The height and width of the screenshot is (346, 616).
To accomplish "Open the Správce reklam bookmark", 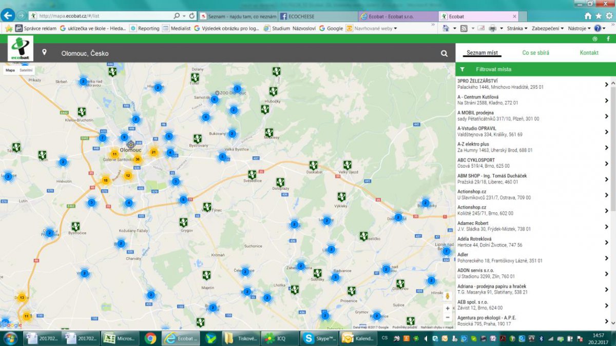I will coord(36,28).
